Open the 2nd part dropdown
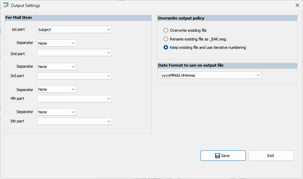This screenshot has width=303, height=179. [74, 53]
